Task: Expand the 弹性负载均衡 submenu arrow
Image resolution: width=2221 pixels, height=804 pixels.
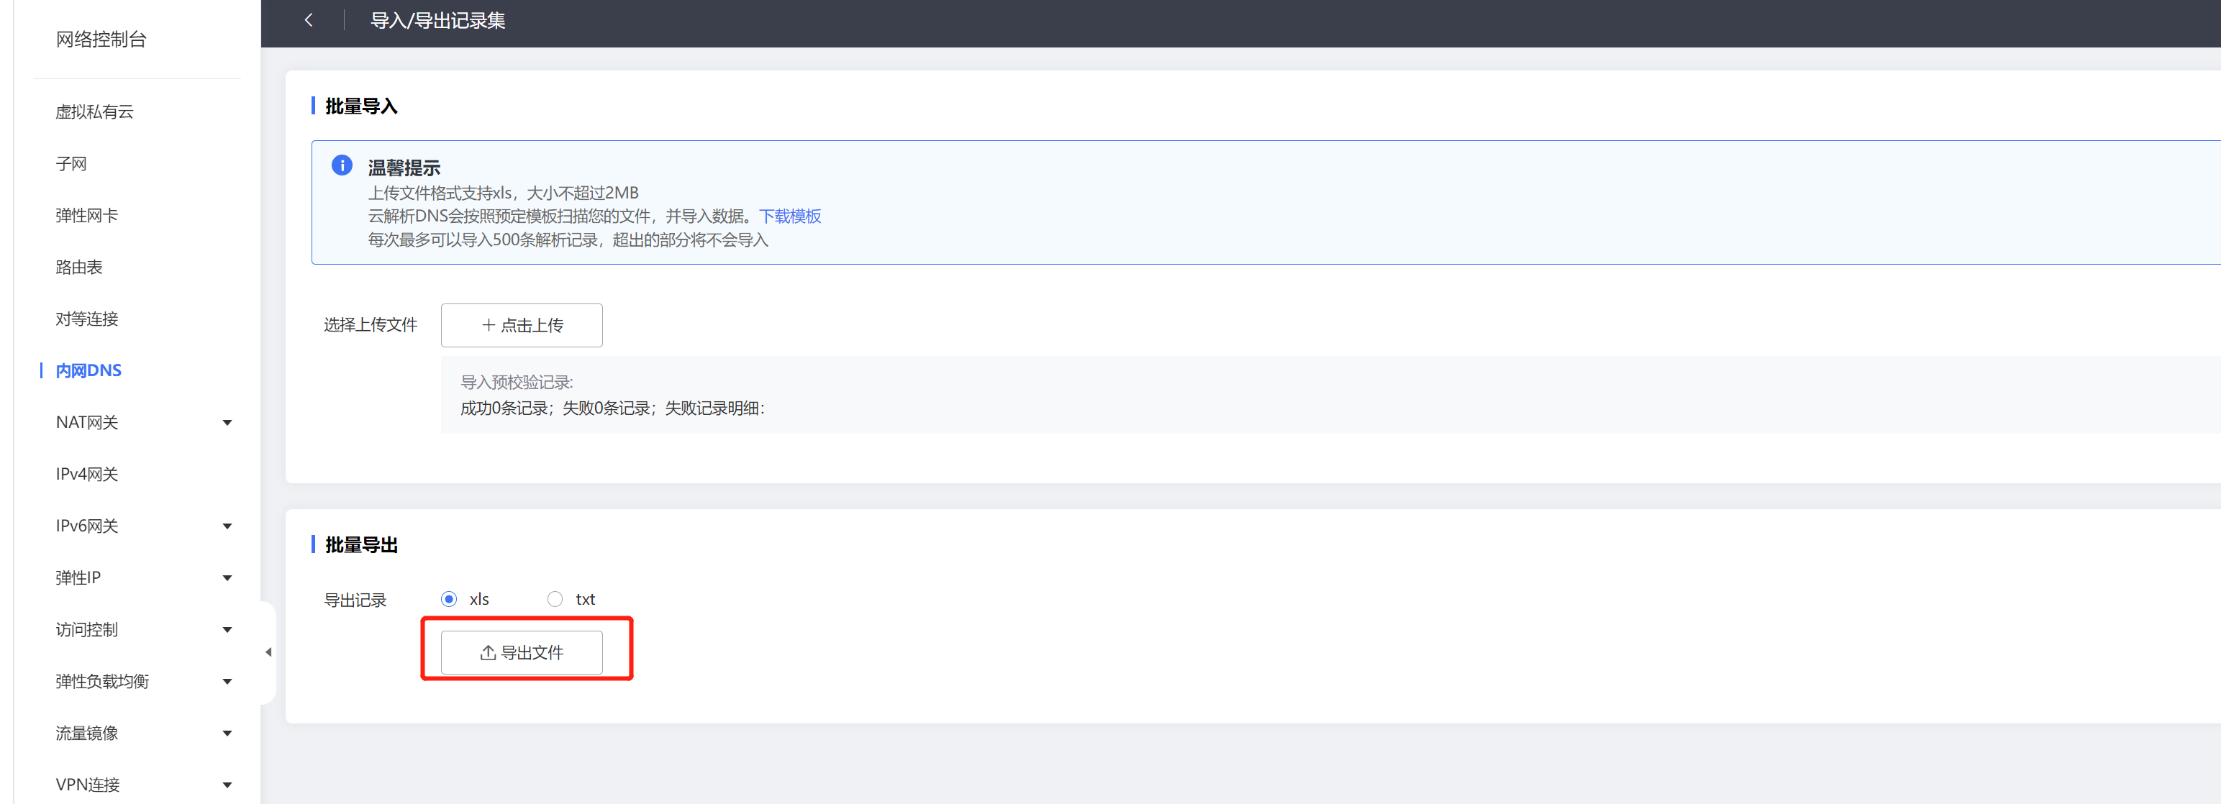Action: click(x=227, y=682)
